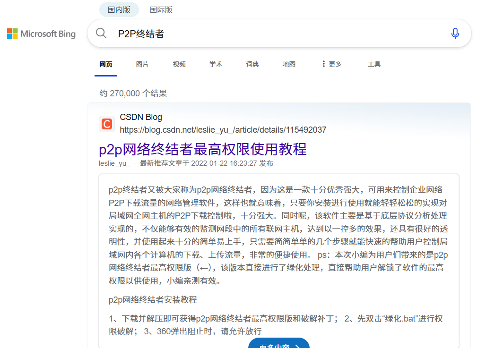Switch to the 图片 tab
Viewport: 486px width, 348px height.
142,64
